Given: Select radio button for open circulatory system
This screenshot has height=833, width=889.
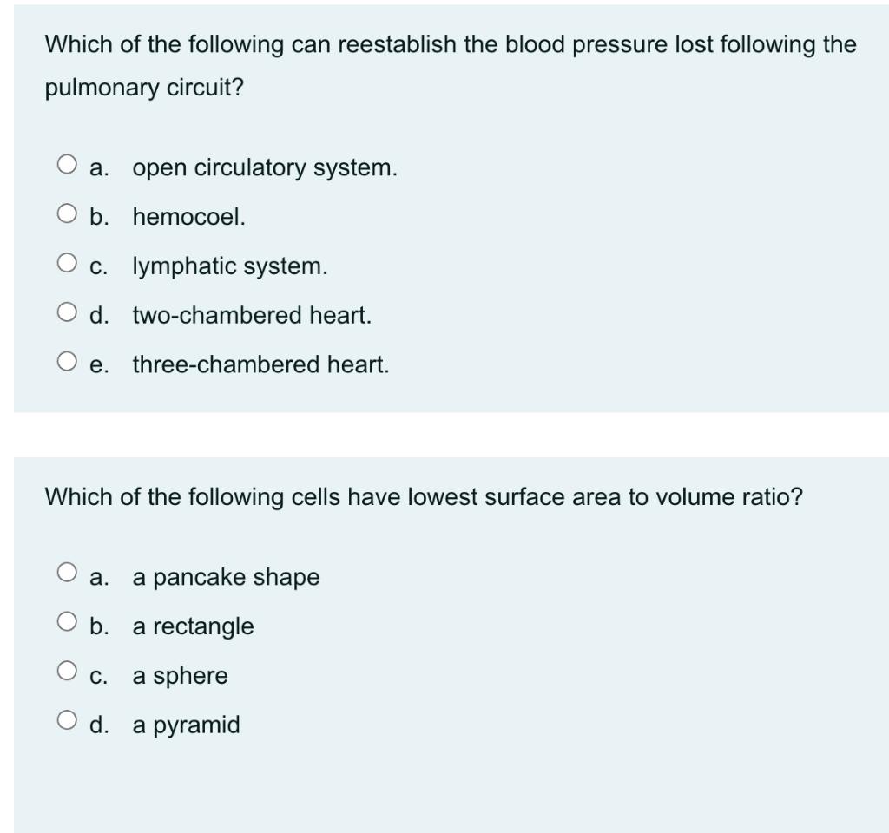Looking at the screenshot, I should tap(66, 166).
